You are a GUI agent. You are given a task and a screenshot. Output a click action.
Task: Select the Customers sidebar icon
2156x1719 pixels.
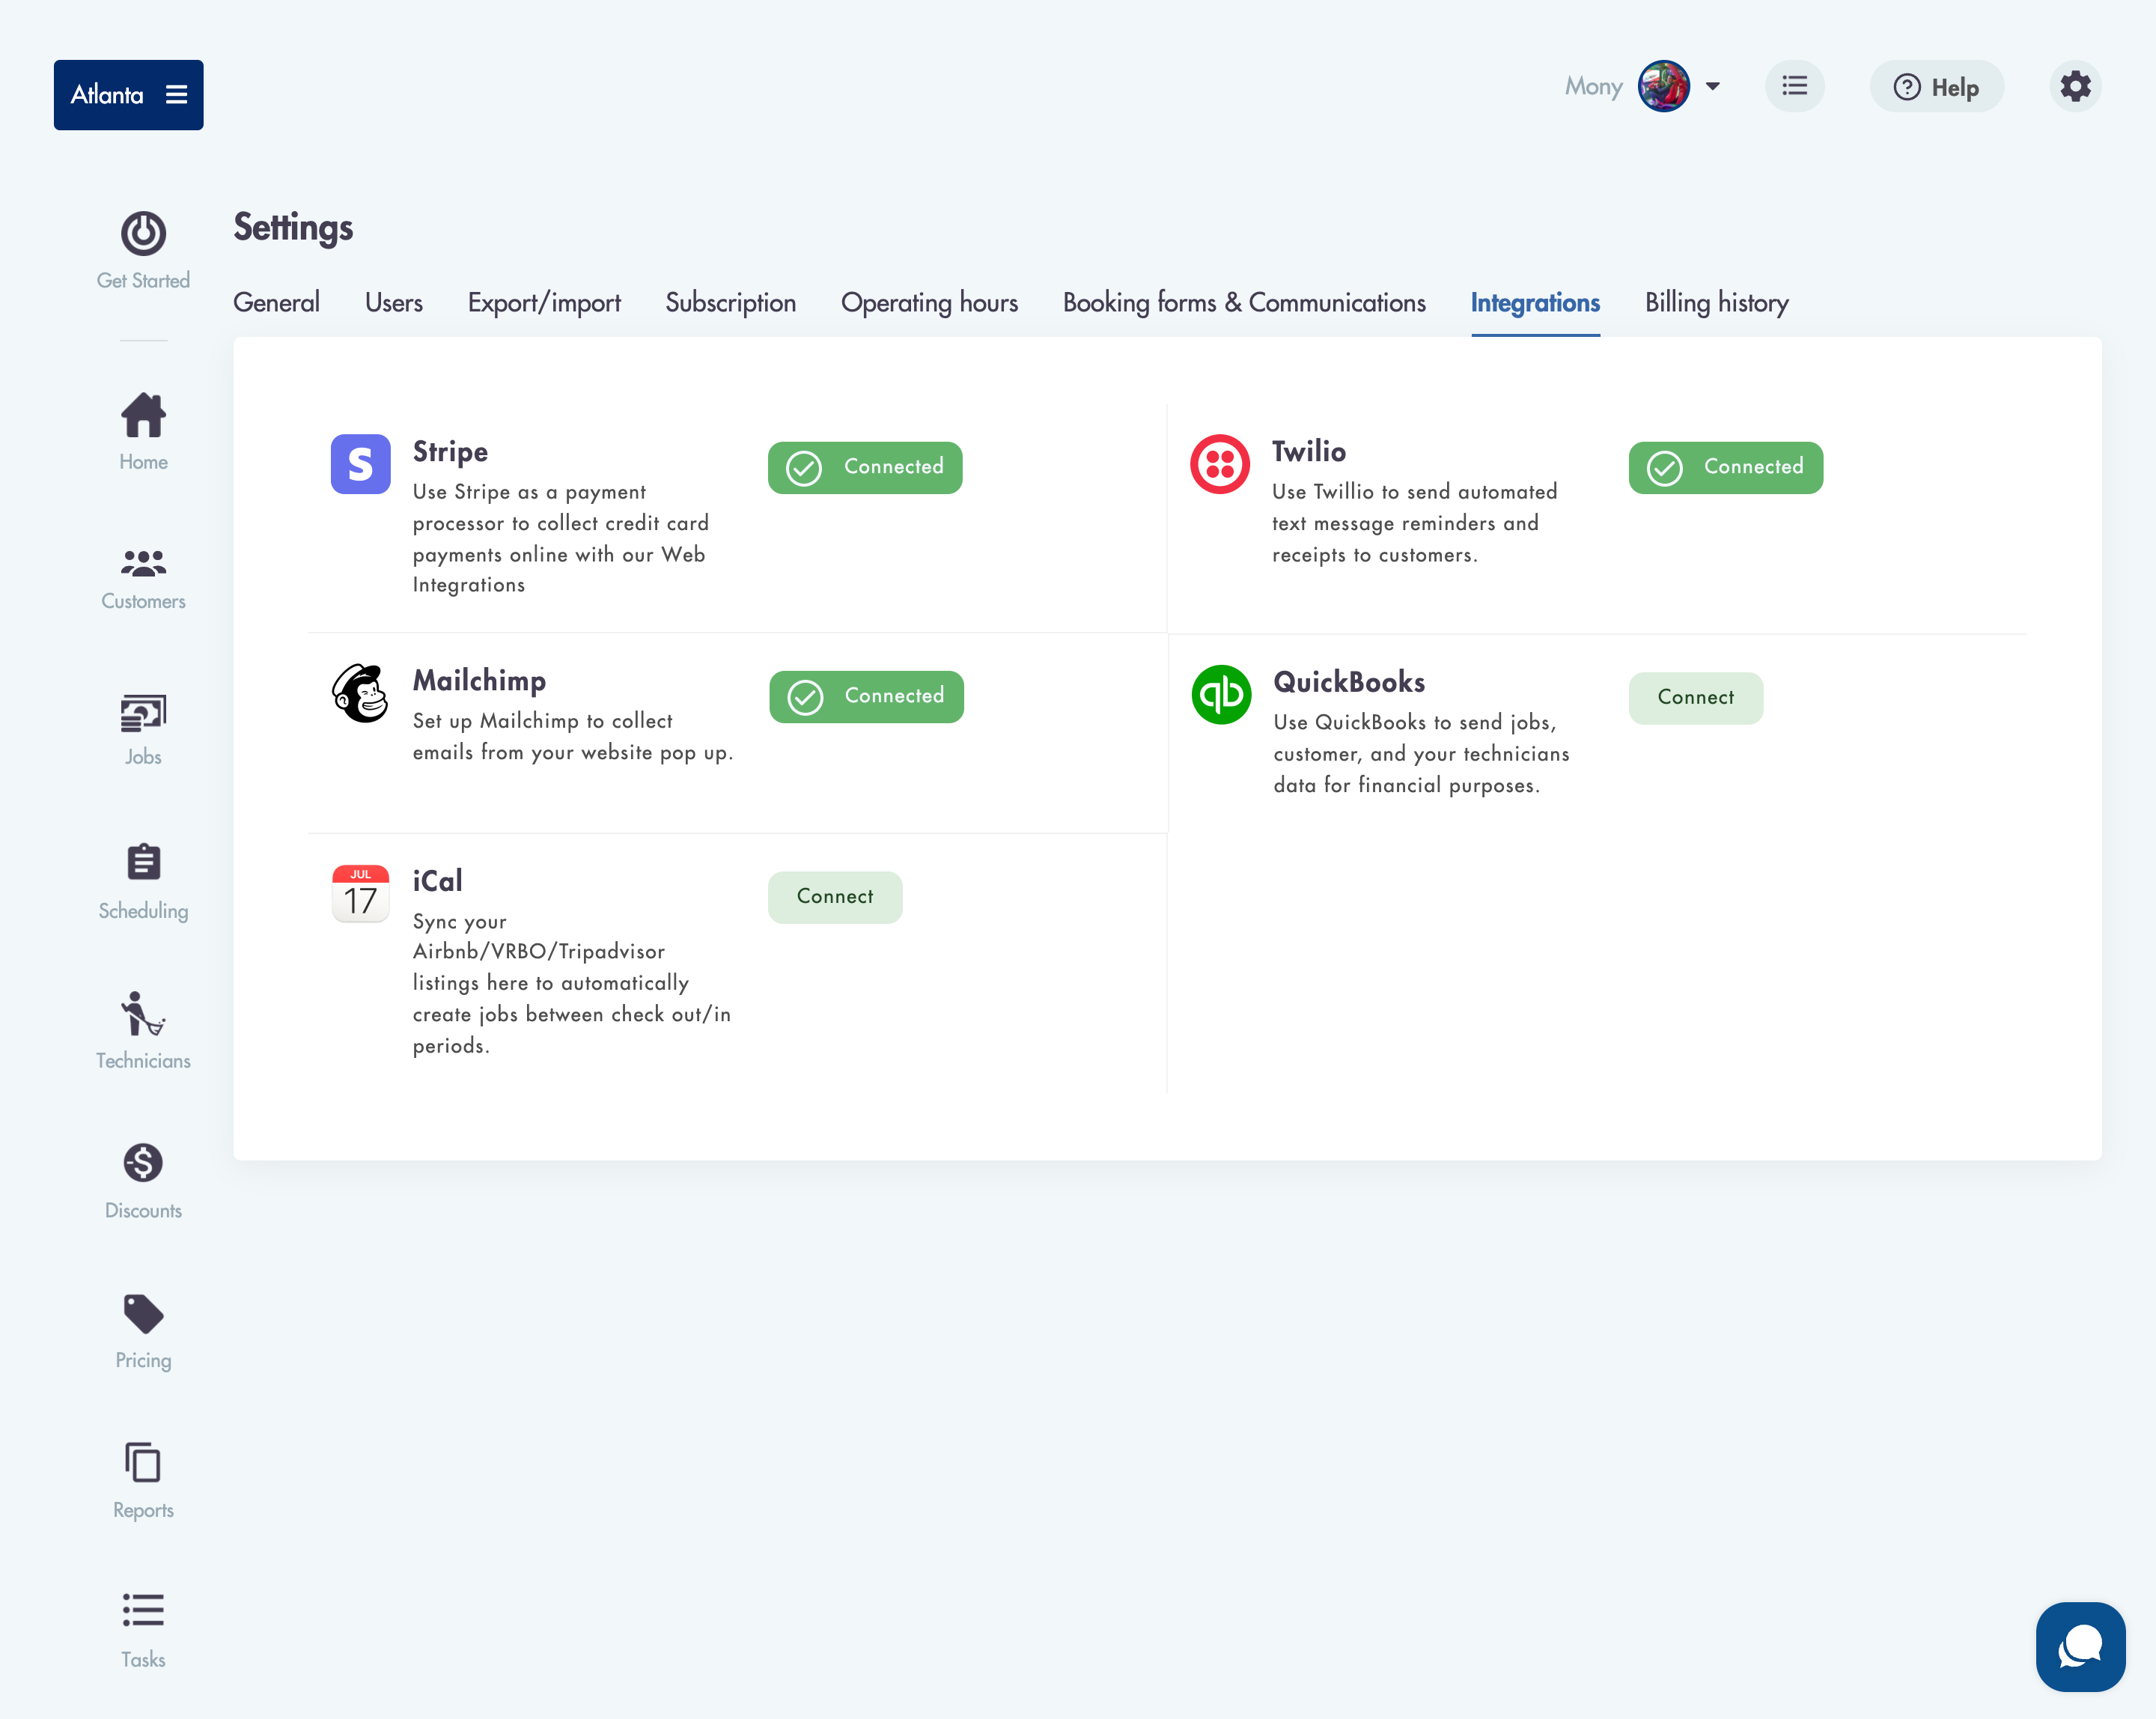click(x=143, y=563)
